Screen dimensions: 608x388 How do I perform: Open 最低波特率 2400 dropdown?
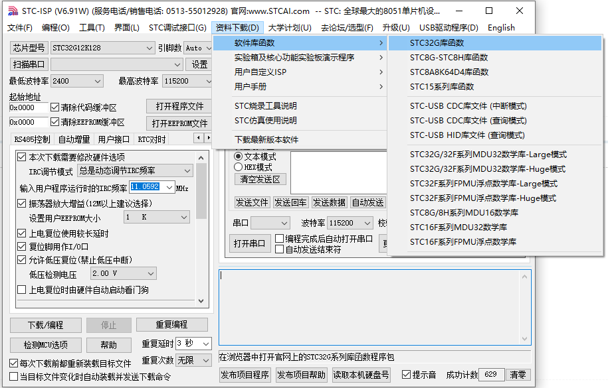77,81
